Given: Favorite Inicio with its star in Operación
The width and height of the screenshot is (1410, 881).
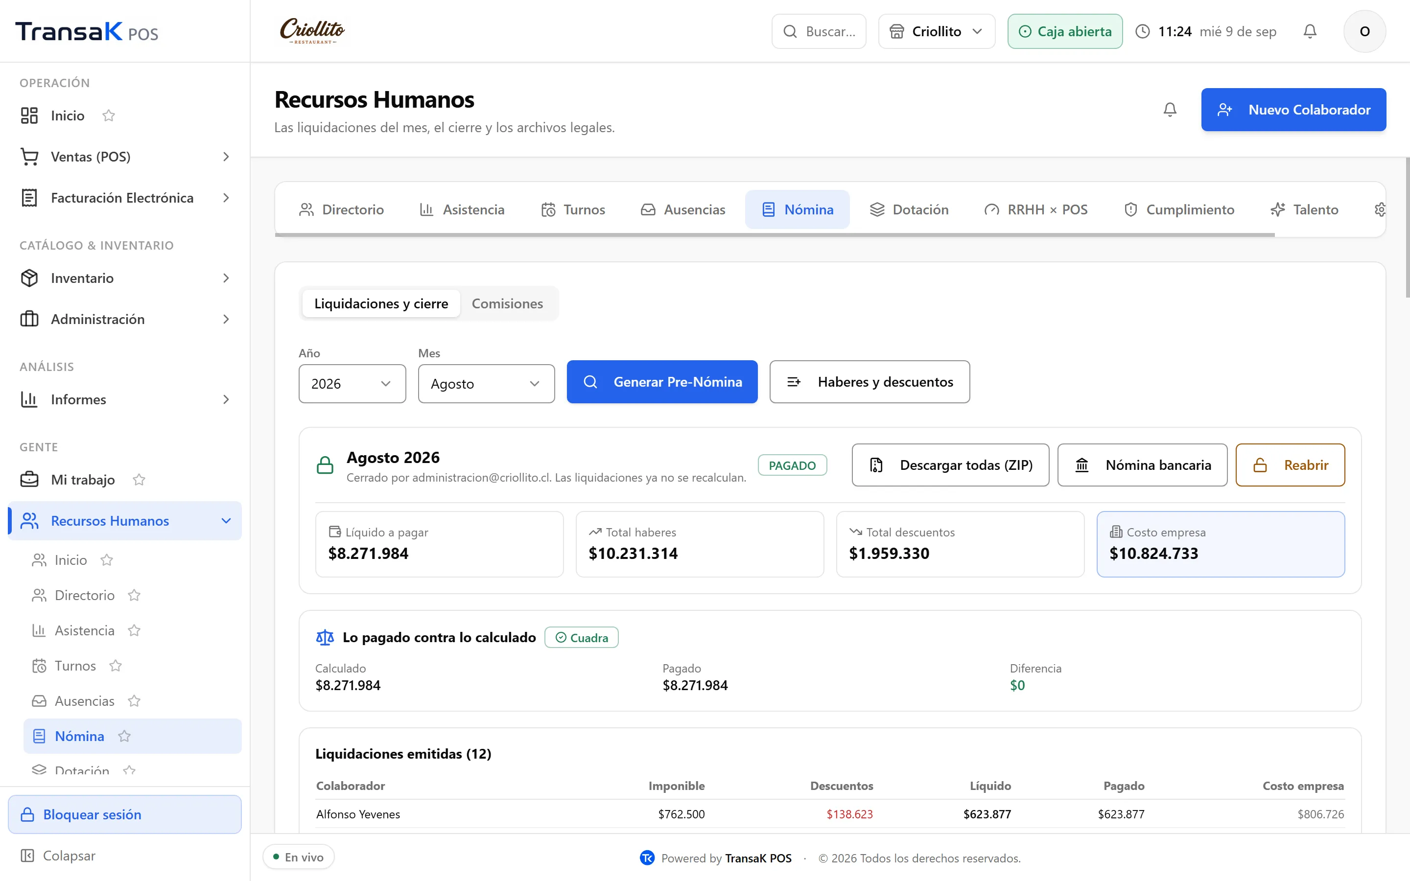Looking at the screenshot, I should 108,116.
